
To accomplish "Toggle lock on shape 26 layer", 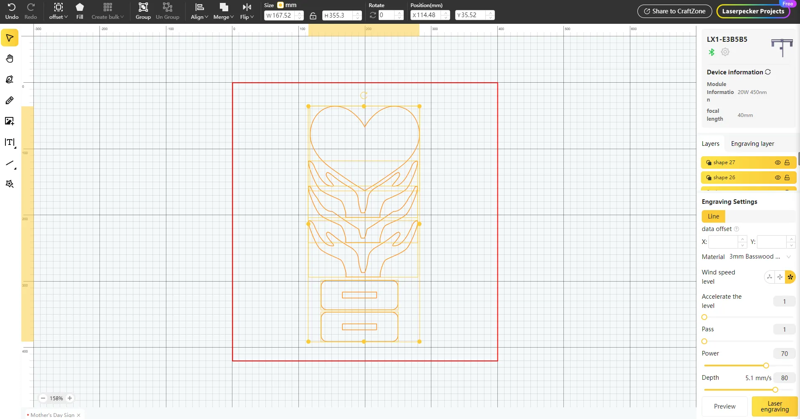I will (x=787, y=178).
